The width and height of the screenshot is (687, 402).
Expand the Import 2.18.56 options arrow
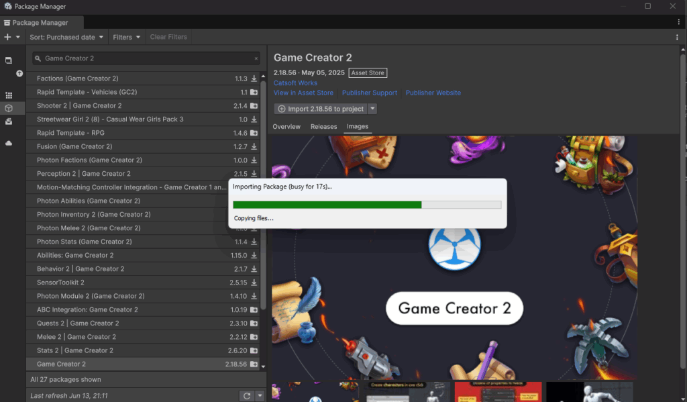tap(372, 109)
